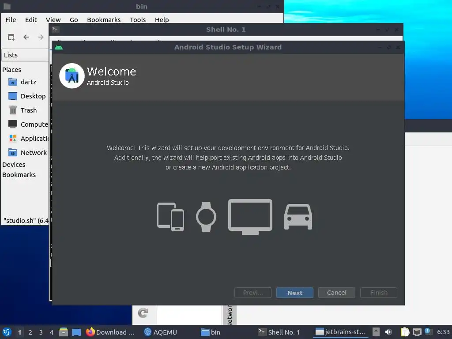Click removable media eject tray icon

(x=376, y=332)
